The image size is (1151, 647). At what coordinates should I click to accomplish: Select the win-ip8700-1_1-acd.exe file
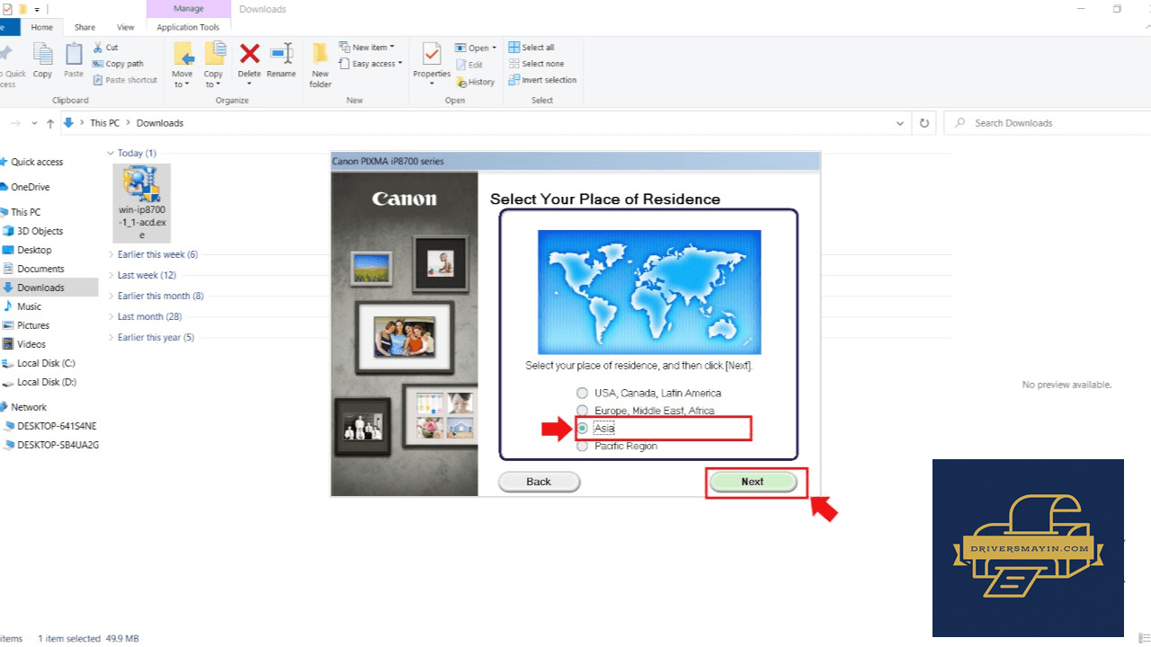pyautogui.click(x=141, y=203)
